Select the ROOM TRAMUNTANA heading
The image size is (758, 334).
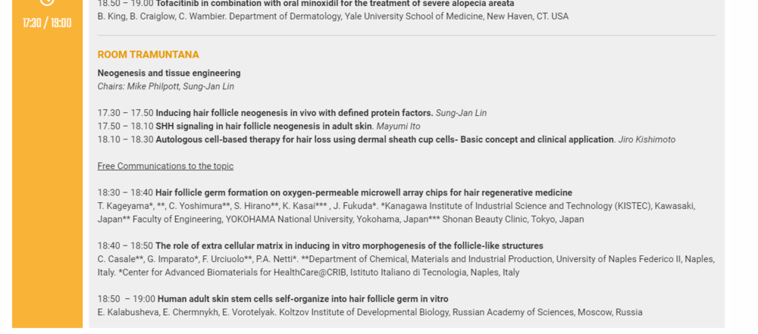point(148,55)
